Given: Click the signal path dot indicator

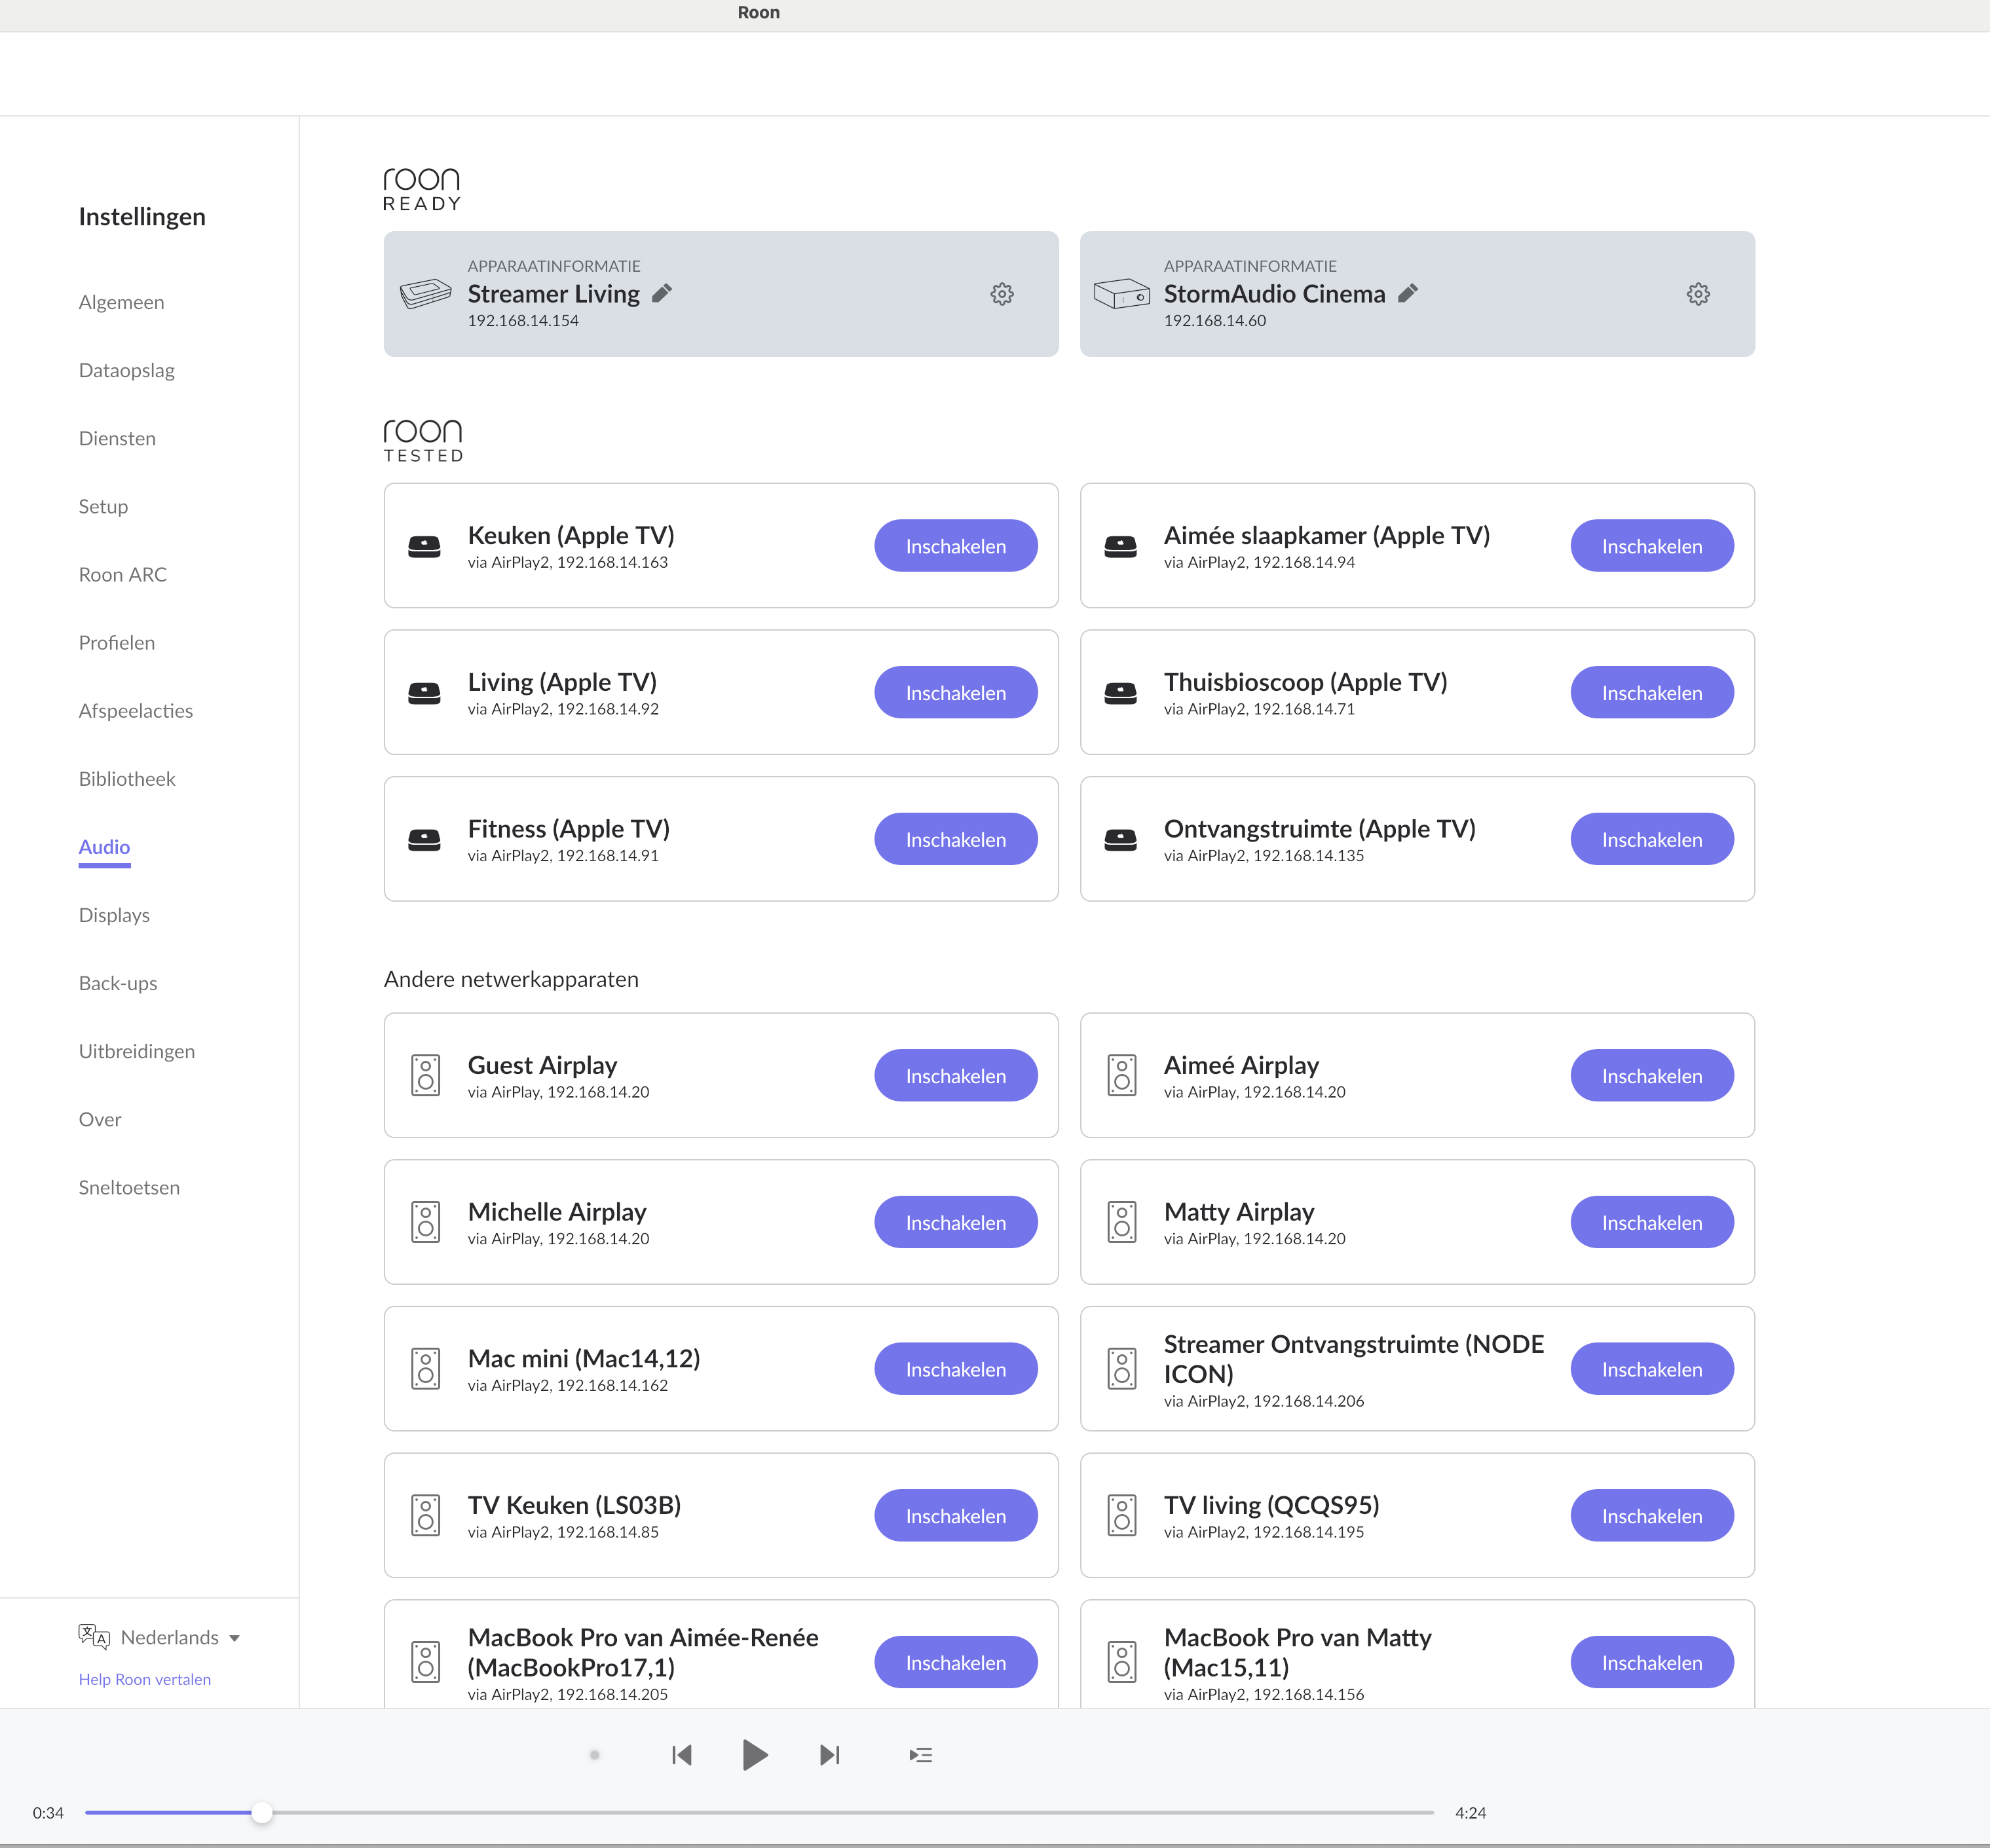Looking at the screenshot, I should [x=594, y=1755].
